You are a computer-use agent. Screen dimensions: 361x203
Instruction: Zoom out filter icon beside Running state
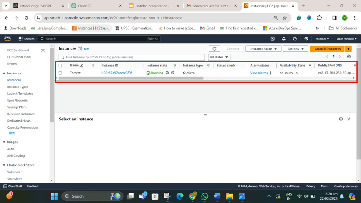tap(173, 73)
